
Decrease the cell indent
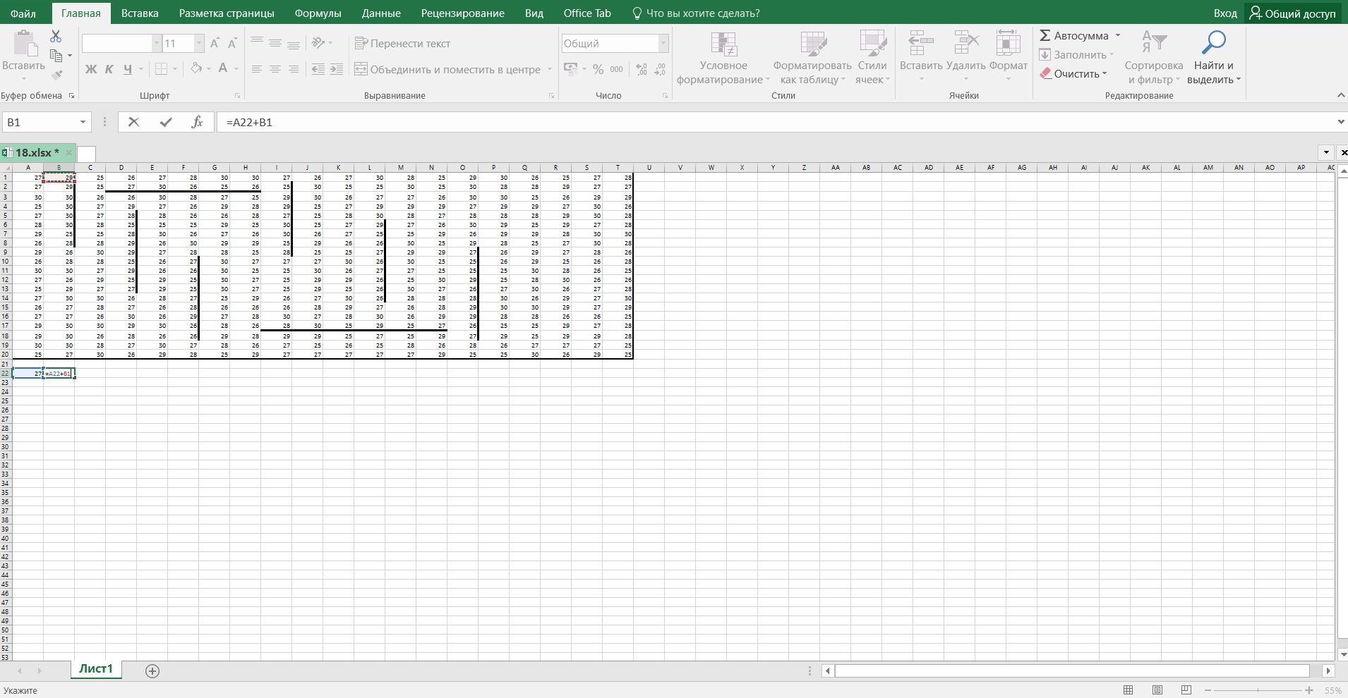click(318, 69)
